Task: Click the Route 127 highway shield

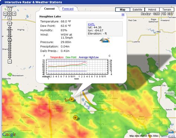Action: [49, 96]
